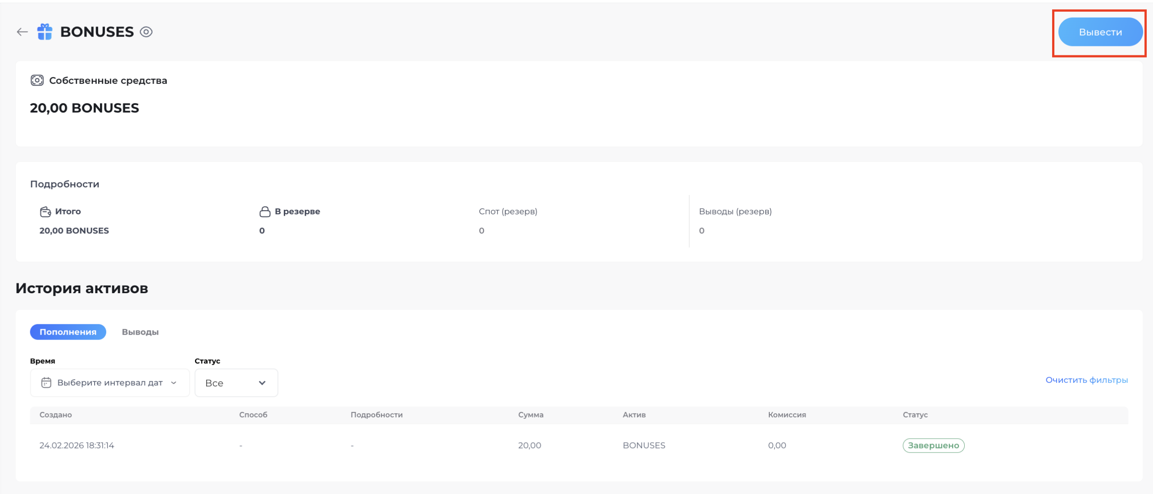Click the calendar icon in date field

[x=46, y=383]
